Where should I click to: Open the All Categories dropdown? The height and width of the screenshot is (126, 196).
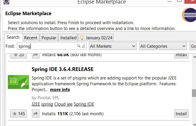click(x=163, y=46)
